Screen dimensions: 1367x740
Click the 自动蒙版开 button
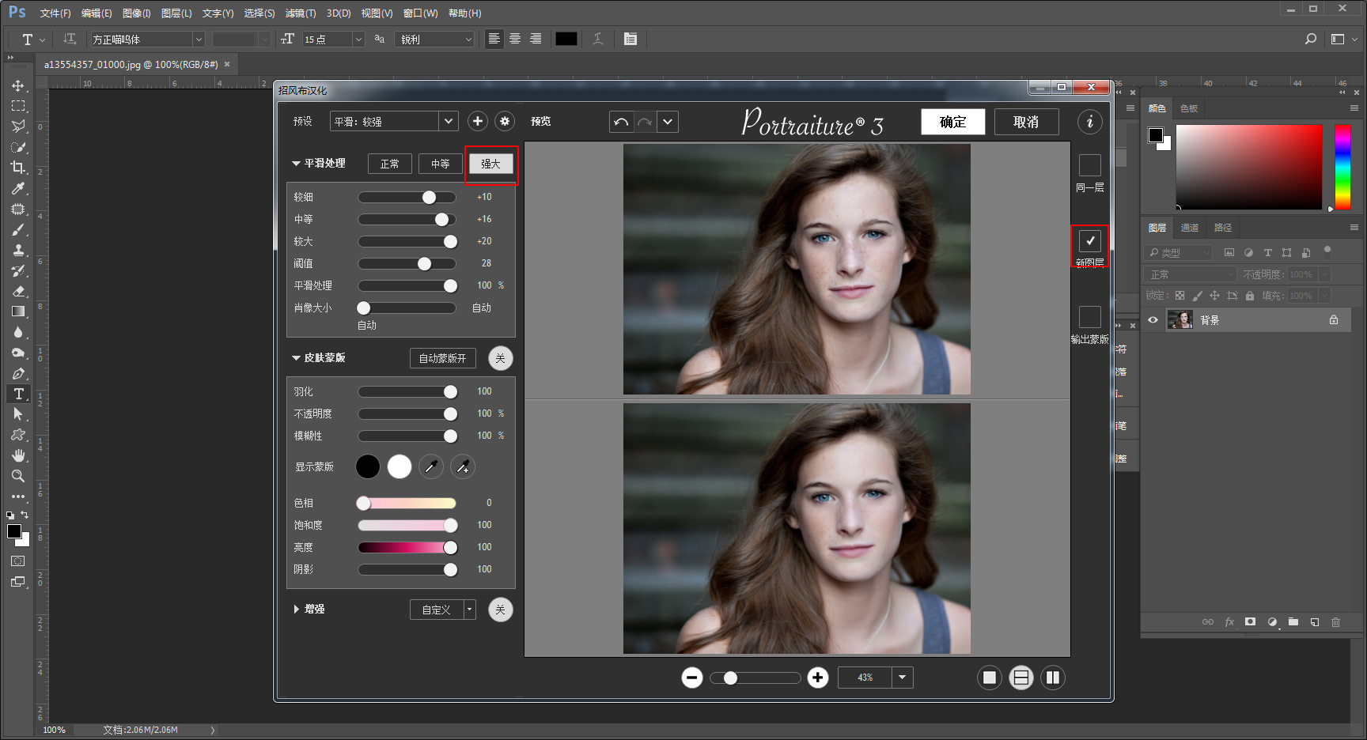coord(443,358)
